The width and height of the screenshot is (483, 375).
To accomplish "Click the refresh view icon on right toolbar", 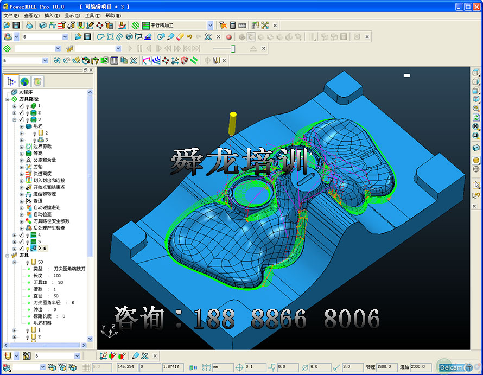I will [x=476, y=117].
